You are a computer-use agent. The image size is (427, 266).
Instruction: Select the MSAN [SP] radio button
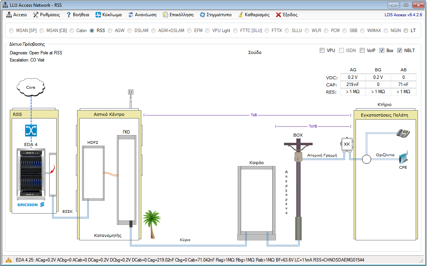[12, 31]
